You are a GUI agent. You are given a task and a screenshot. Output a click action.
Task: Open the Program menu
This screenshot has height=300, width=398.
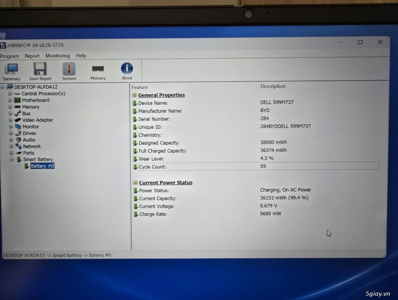coord(9,55)
